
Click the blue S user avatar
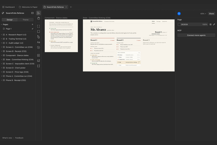(179, 14)
